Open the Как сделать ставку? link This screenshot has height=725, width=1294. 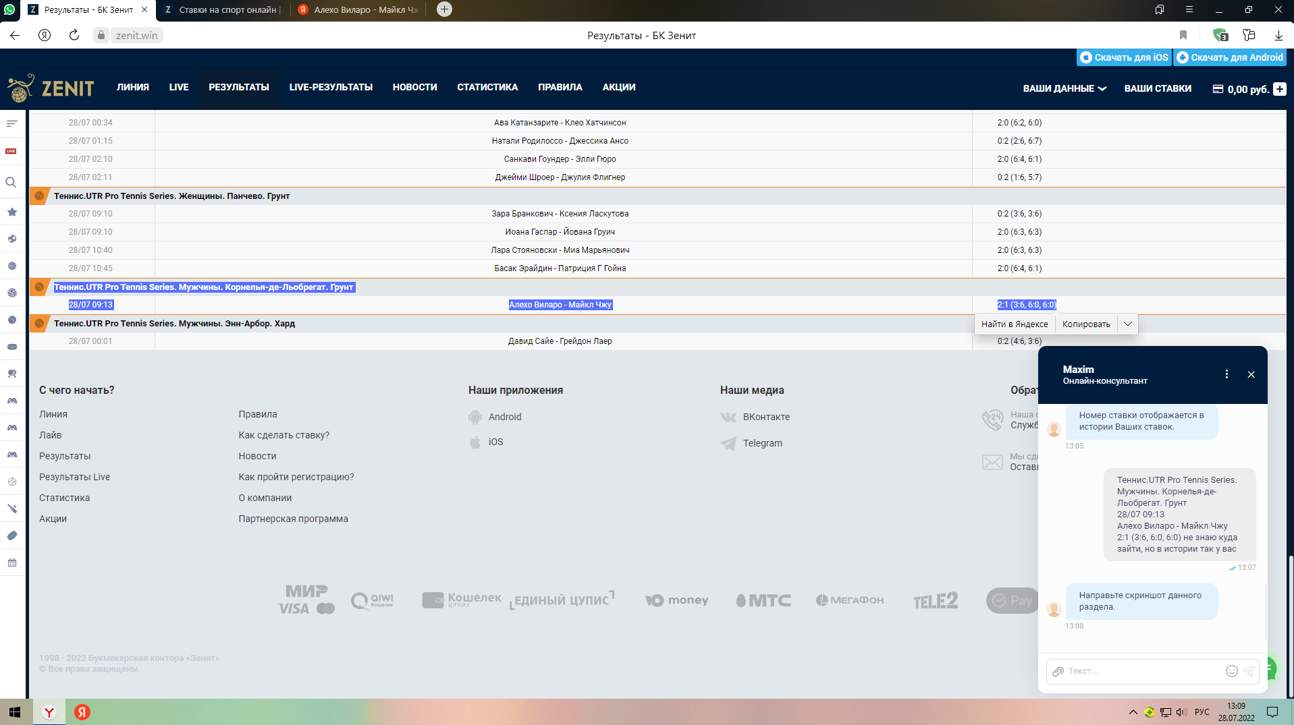tap(284, 435)
